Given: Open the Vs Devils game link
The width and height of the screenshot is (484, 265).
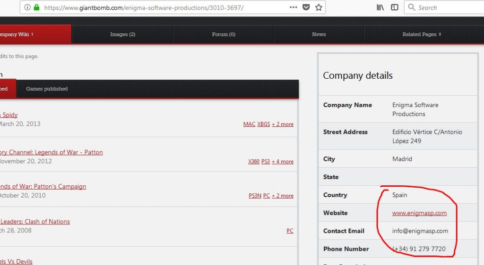Looking at the screenshot, I should pyautogui.click(x=16, y=261).
